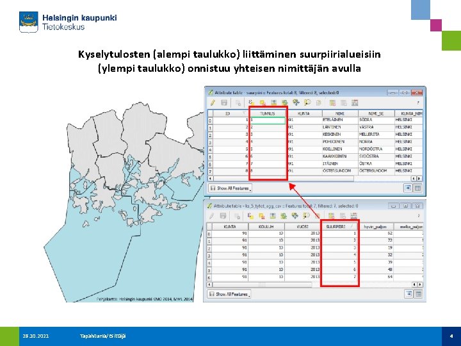Sort by ID column header in suurpiiri table
This screenshot has width=461, height=346.
230,113
